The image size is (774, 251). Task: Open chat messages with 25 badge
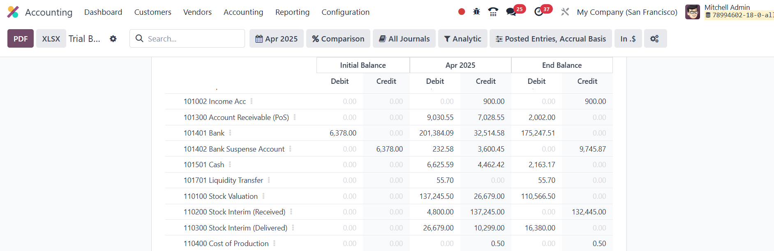[x=511, y=12]
